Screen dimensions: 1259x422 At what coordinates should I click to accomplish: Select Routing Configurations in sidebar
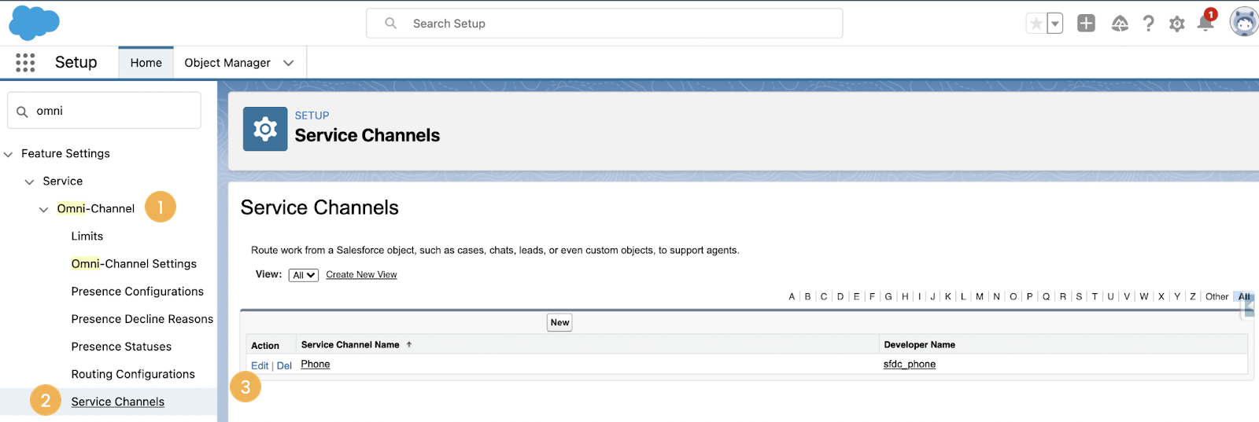[x=133, y=374]
